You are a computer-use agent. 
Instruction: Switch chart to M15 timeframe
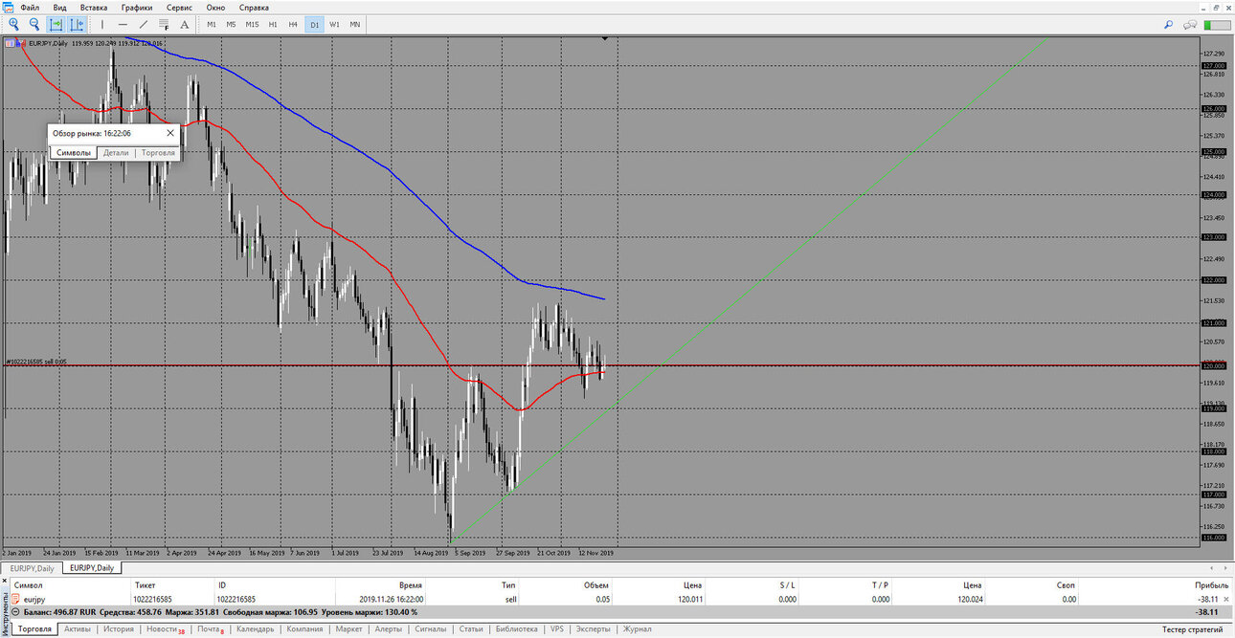pyautogui.click(x=252, y=24)
